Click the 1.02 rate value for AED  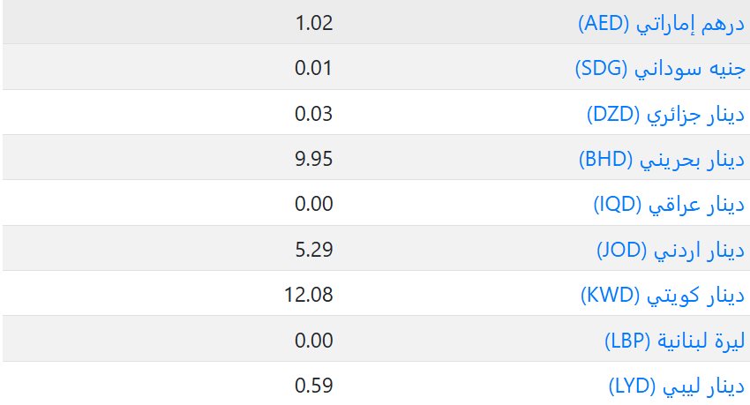pos(314,23)
